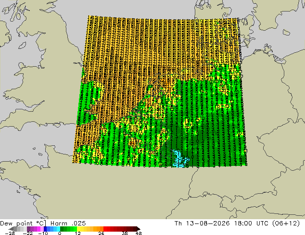Select the dark blue swatch above -10
305x235 pixels.
(x=45, y=229)
